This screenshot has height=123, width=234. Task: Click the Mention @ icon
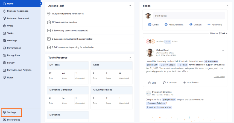tap(191, 25)
